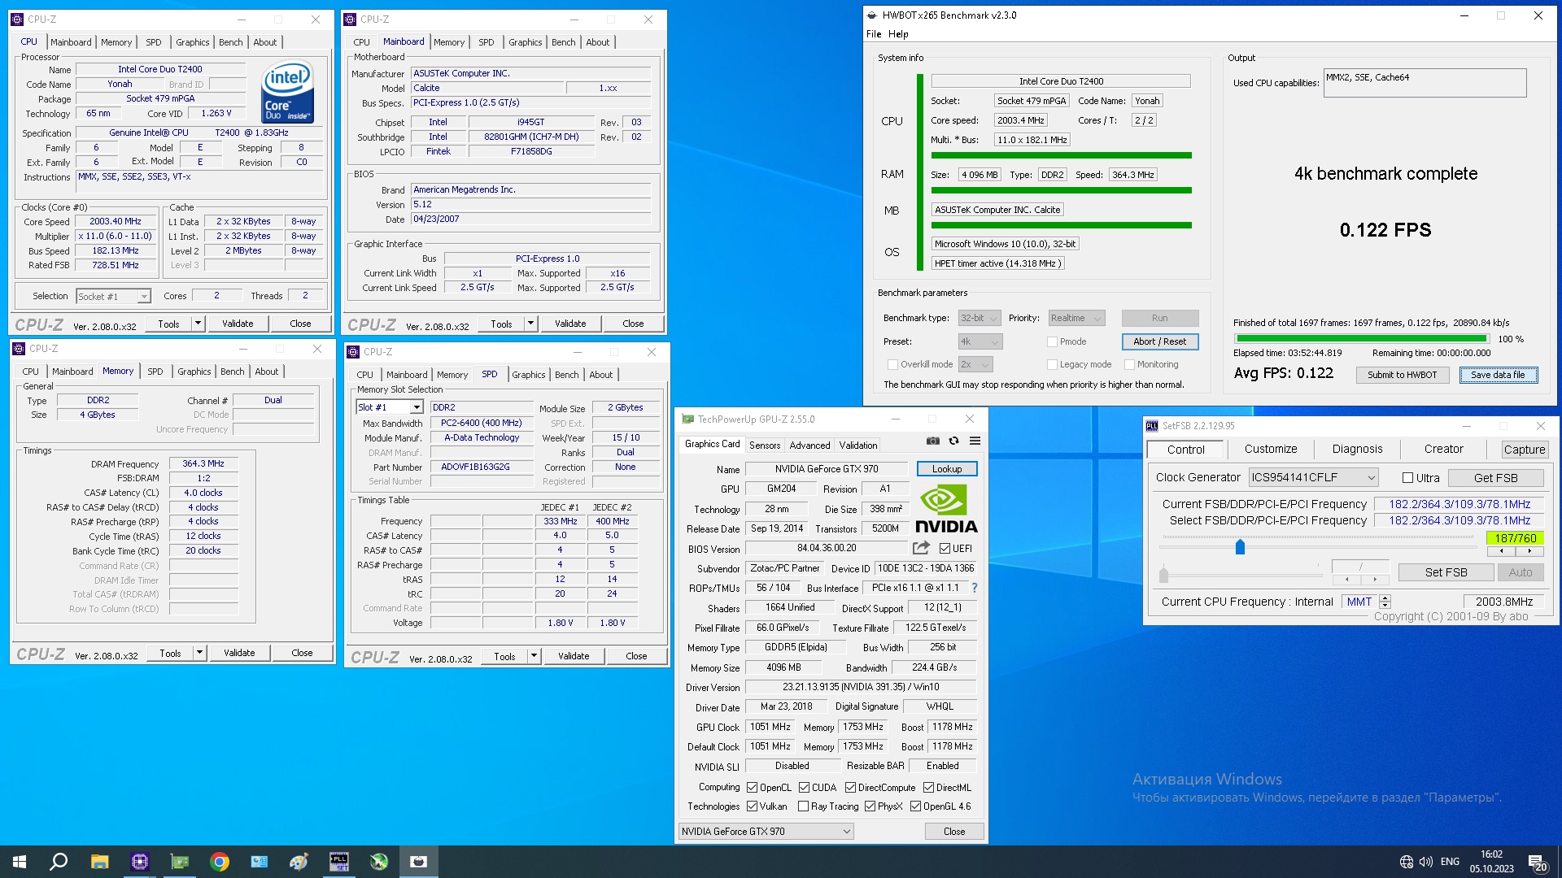Viewport: 1562px width, 878px height.
Task: Take a GPU-Z screenshot with camera icon
Action: [x=933, y=441]
